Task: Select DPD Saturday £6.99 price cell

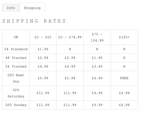Action: [124, 93]
